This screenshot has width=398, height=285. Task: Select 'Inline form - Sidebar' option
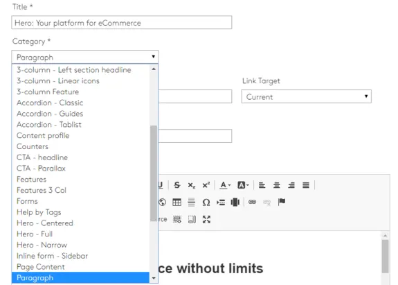coord(81,256)
